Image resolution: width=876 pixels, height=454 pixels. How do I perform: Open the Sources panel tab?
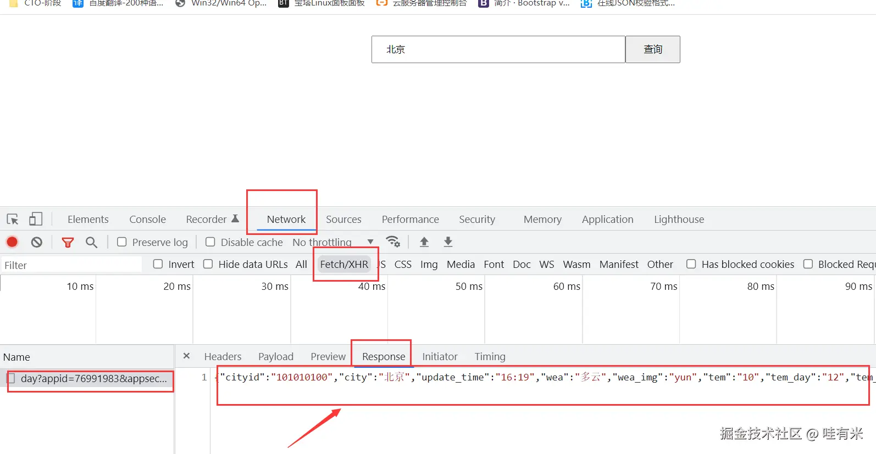click(343, 219)
